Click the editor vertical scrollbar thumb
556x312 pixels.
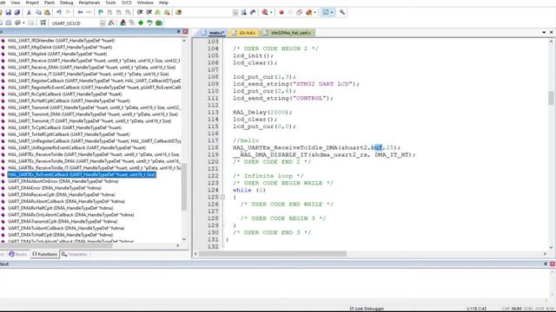click(551, 98)
